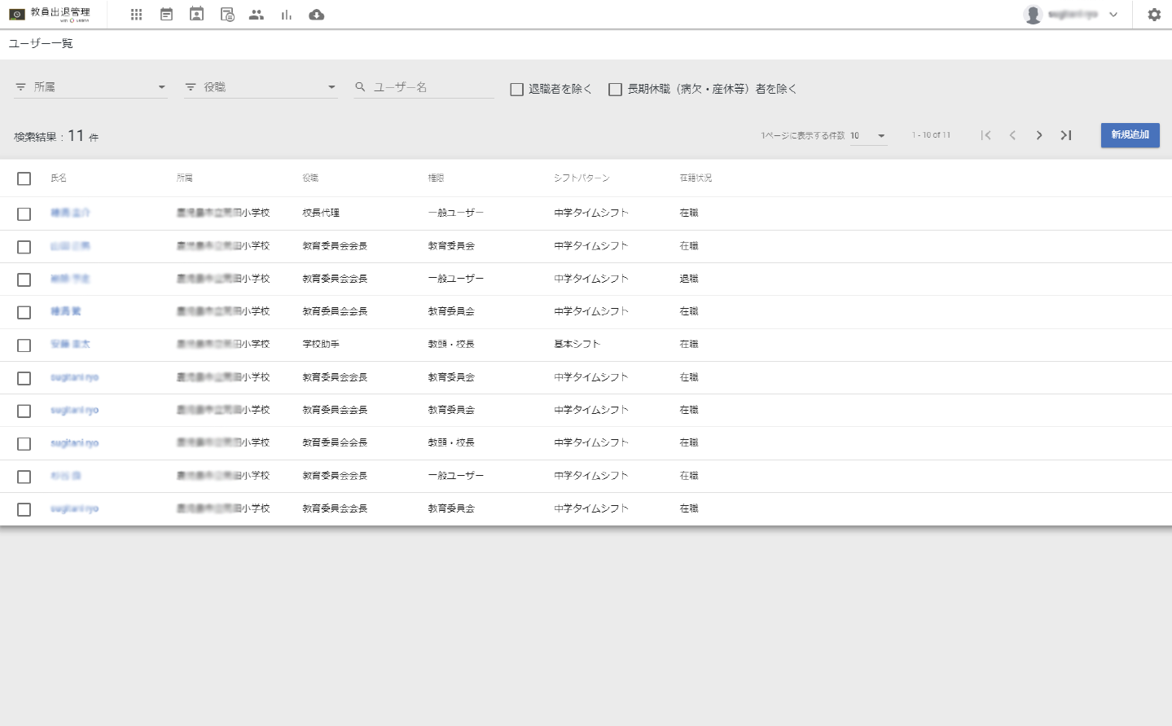Screen dimensions: 1172x726
Task: Change the rows-per-page dropdown showing 10
Action: (868, 136)
